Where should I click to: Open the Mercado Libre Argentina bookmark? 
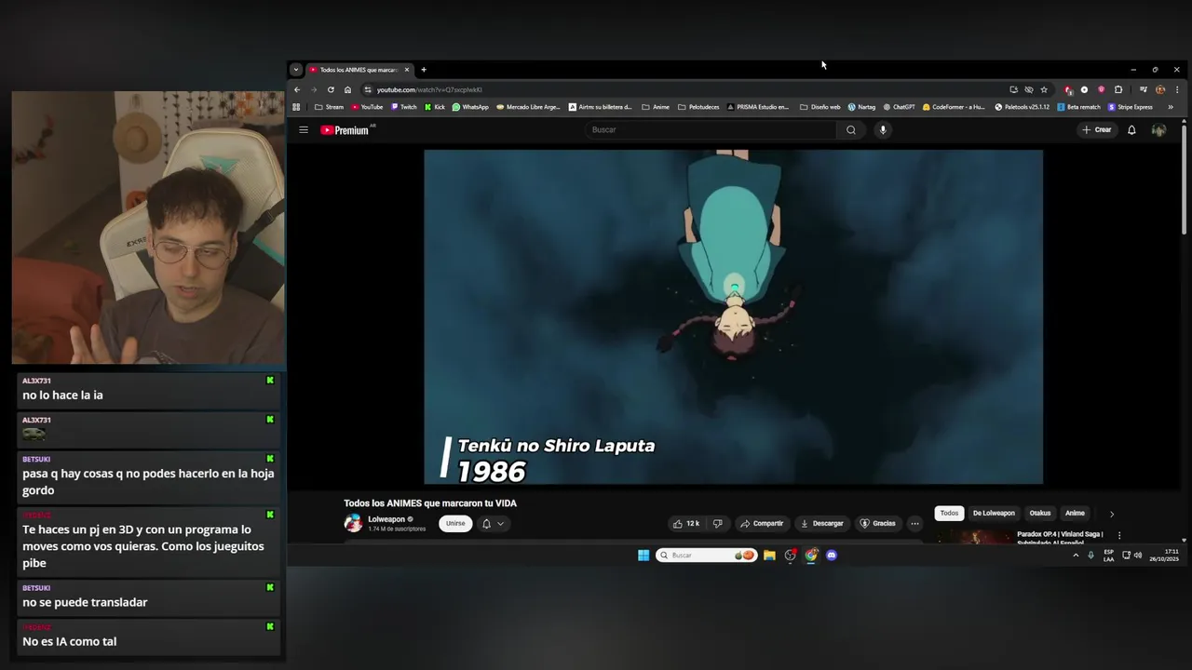click(x=529, y=107)
